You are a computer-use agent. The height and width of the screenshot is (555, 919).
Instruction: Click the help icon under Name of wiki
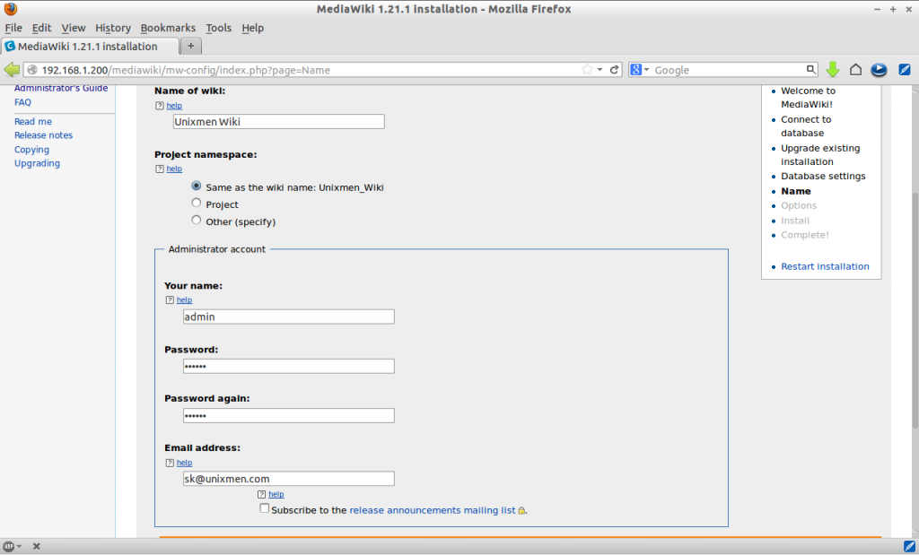click(x=160, y=106)
